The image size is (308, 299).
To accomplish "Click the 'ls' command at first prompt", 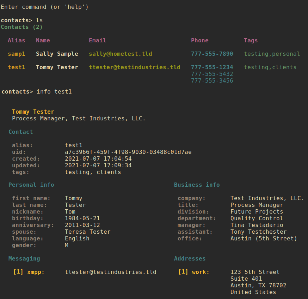I will (x=39, y=20).
